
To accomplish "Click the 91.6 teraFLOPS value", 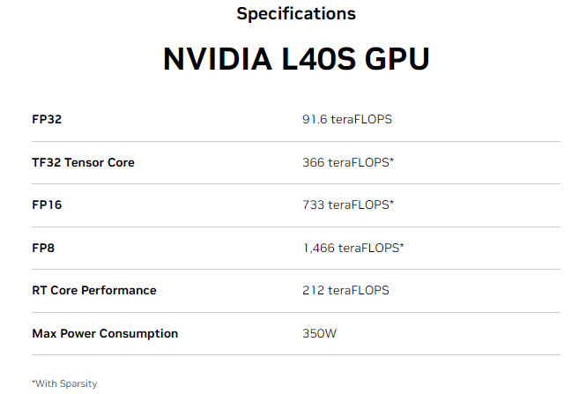I will click(x=346, y=119).
